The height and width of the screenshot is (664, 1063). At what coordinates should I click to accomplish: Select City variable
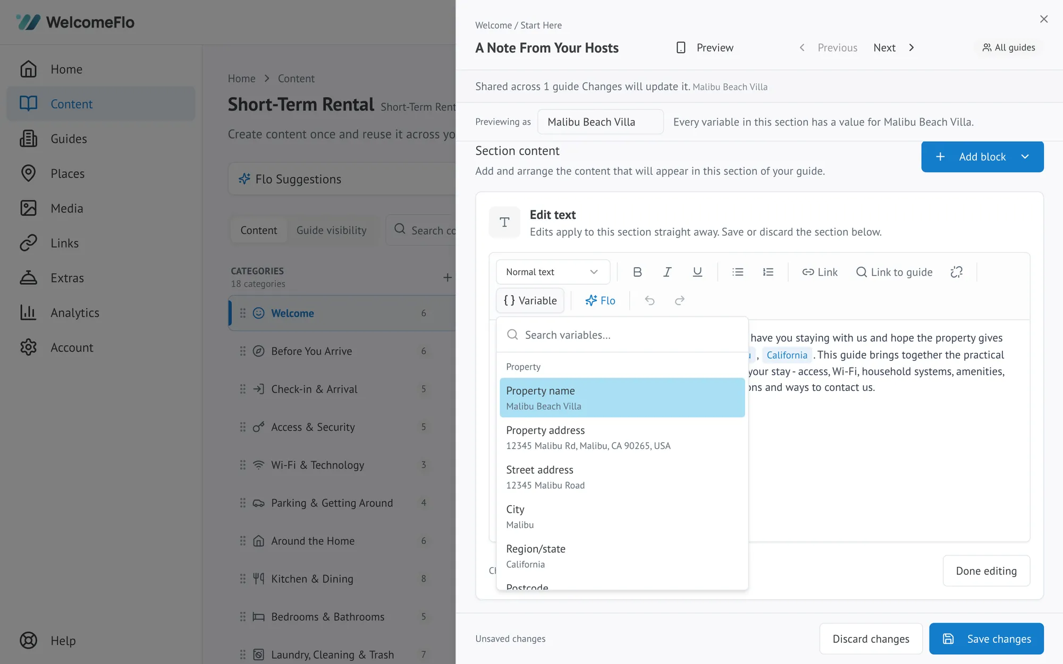click(622, 516)
